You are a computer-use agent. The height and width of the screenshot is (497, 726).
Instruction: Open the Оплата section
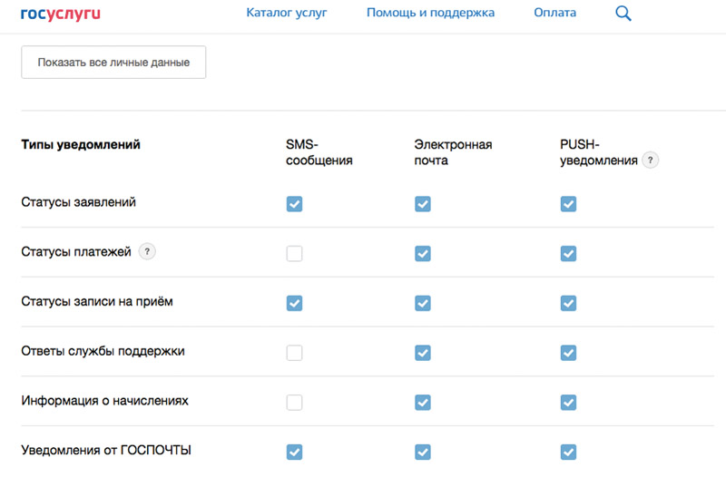554,13
